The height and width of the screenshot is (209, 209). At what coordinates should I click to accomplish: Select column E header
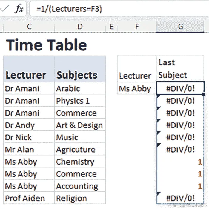point(111,27)
